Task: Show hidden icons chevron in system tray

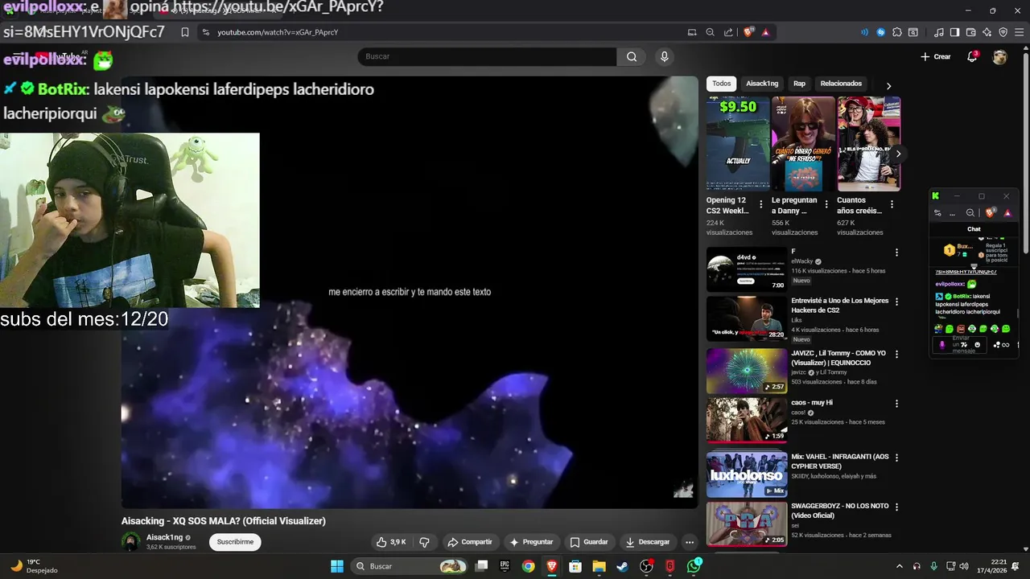Action: (900, 566)
